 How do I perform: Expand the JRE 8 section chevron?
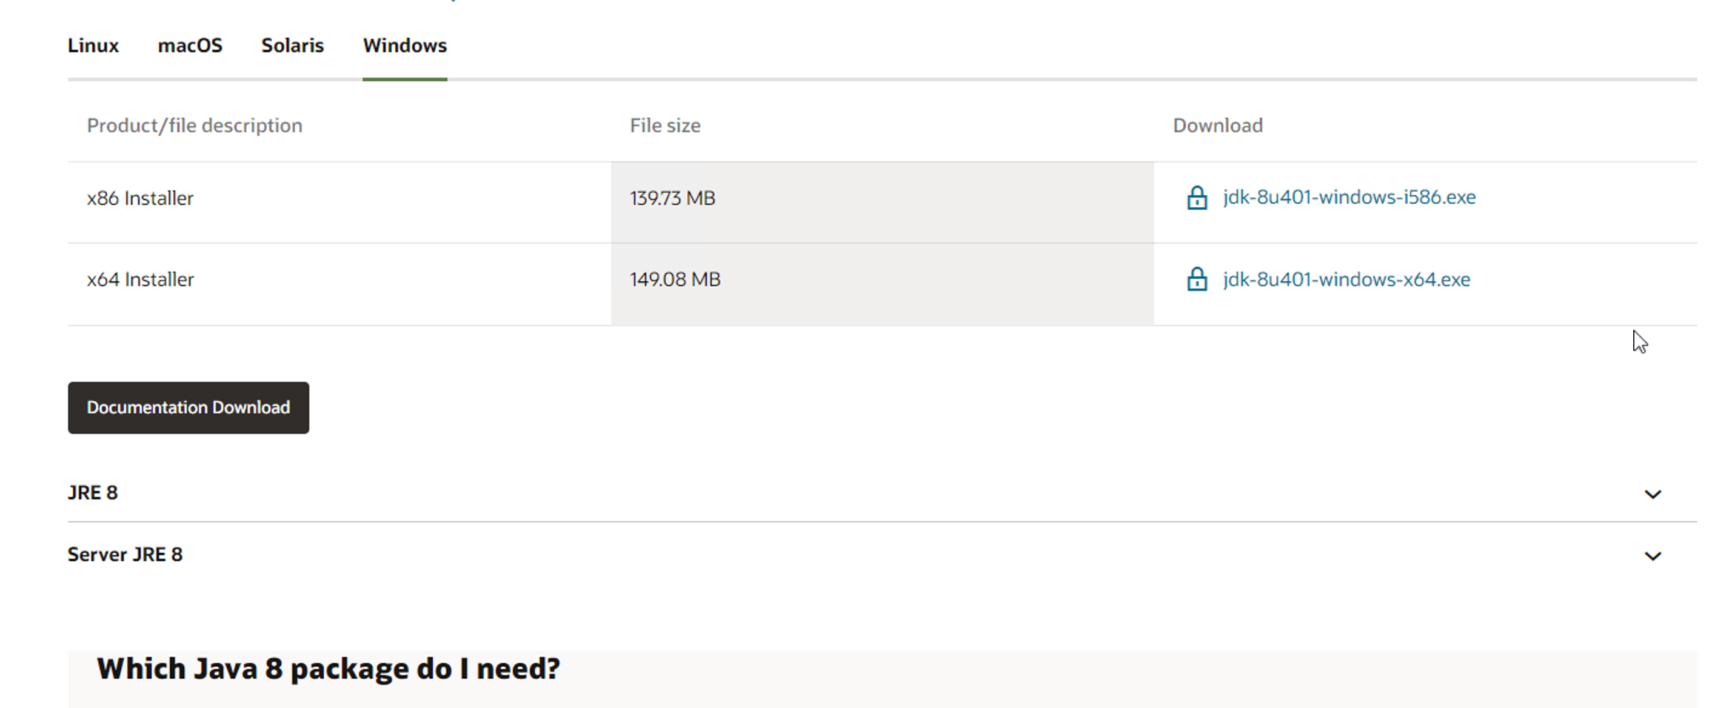(1652, 494)
